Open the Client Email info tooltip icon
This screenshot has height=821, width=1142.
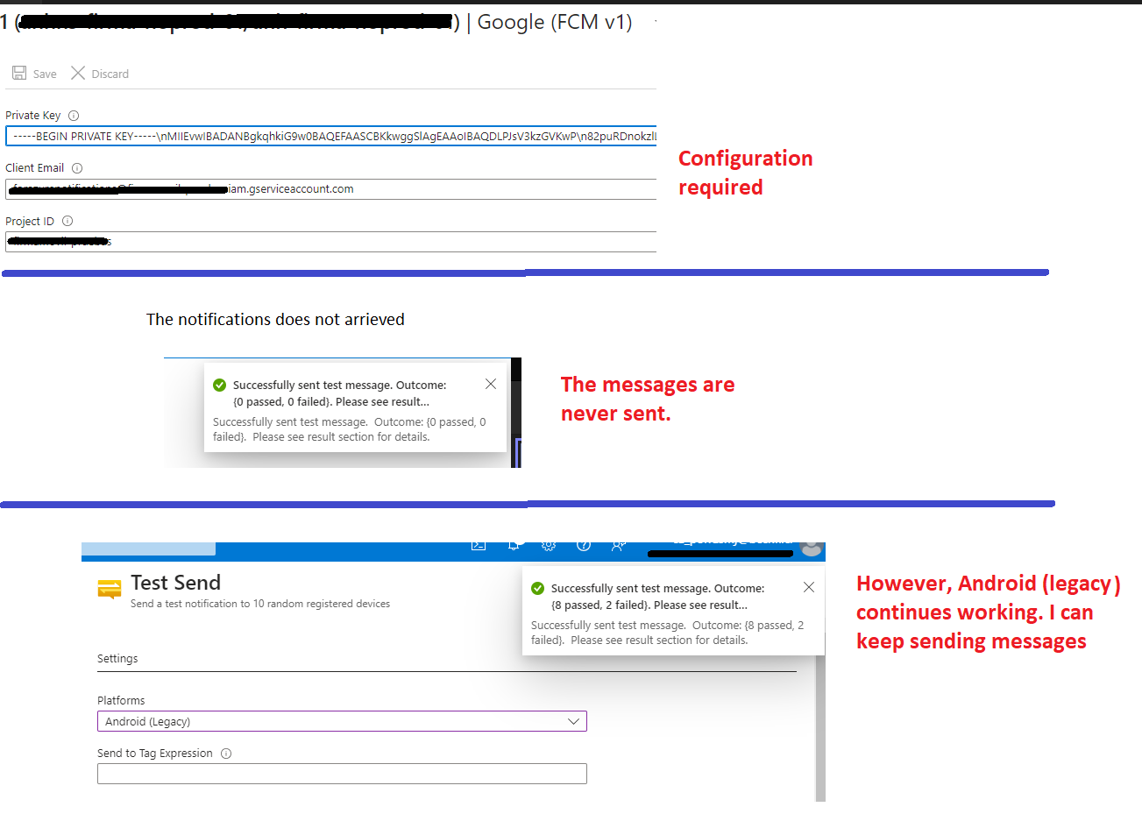tap(77, 168)
